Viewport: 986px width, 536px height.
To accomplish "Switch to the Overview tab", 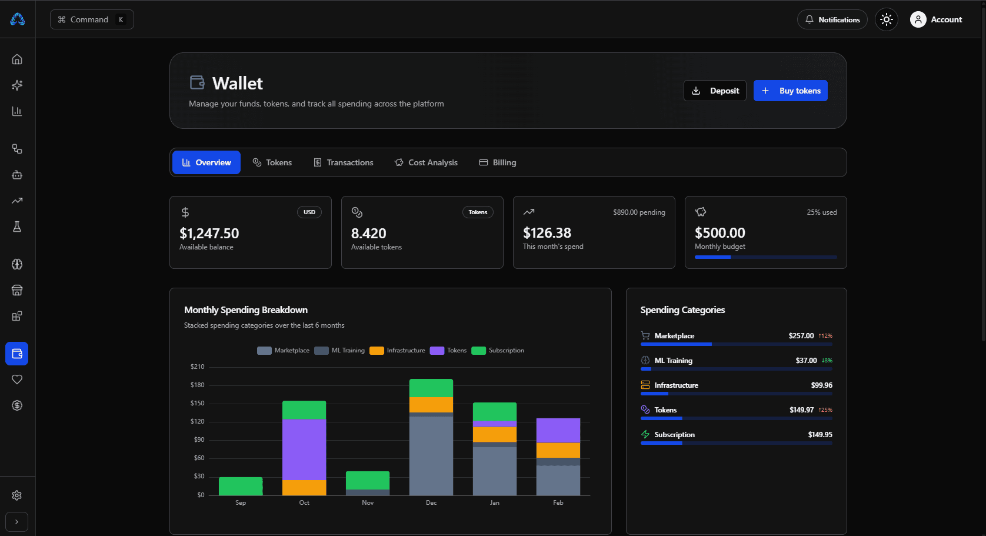I will 206,162.
